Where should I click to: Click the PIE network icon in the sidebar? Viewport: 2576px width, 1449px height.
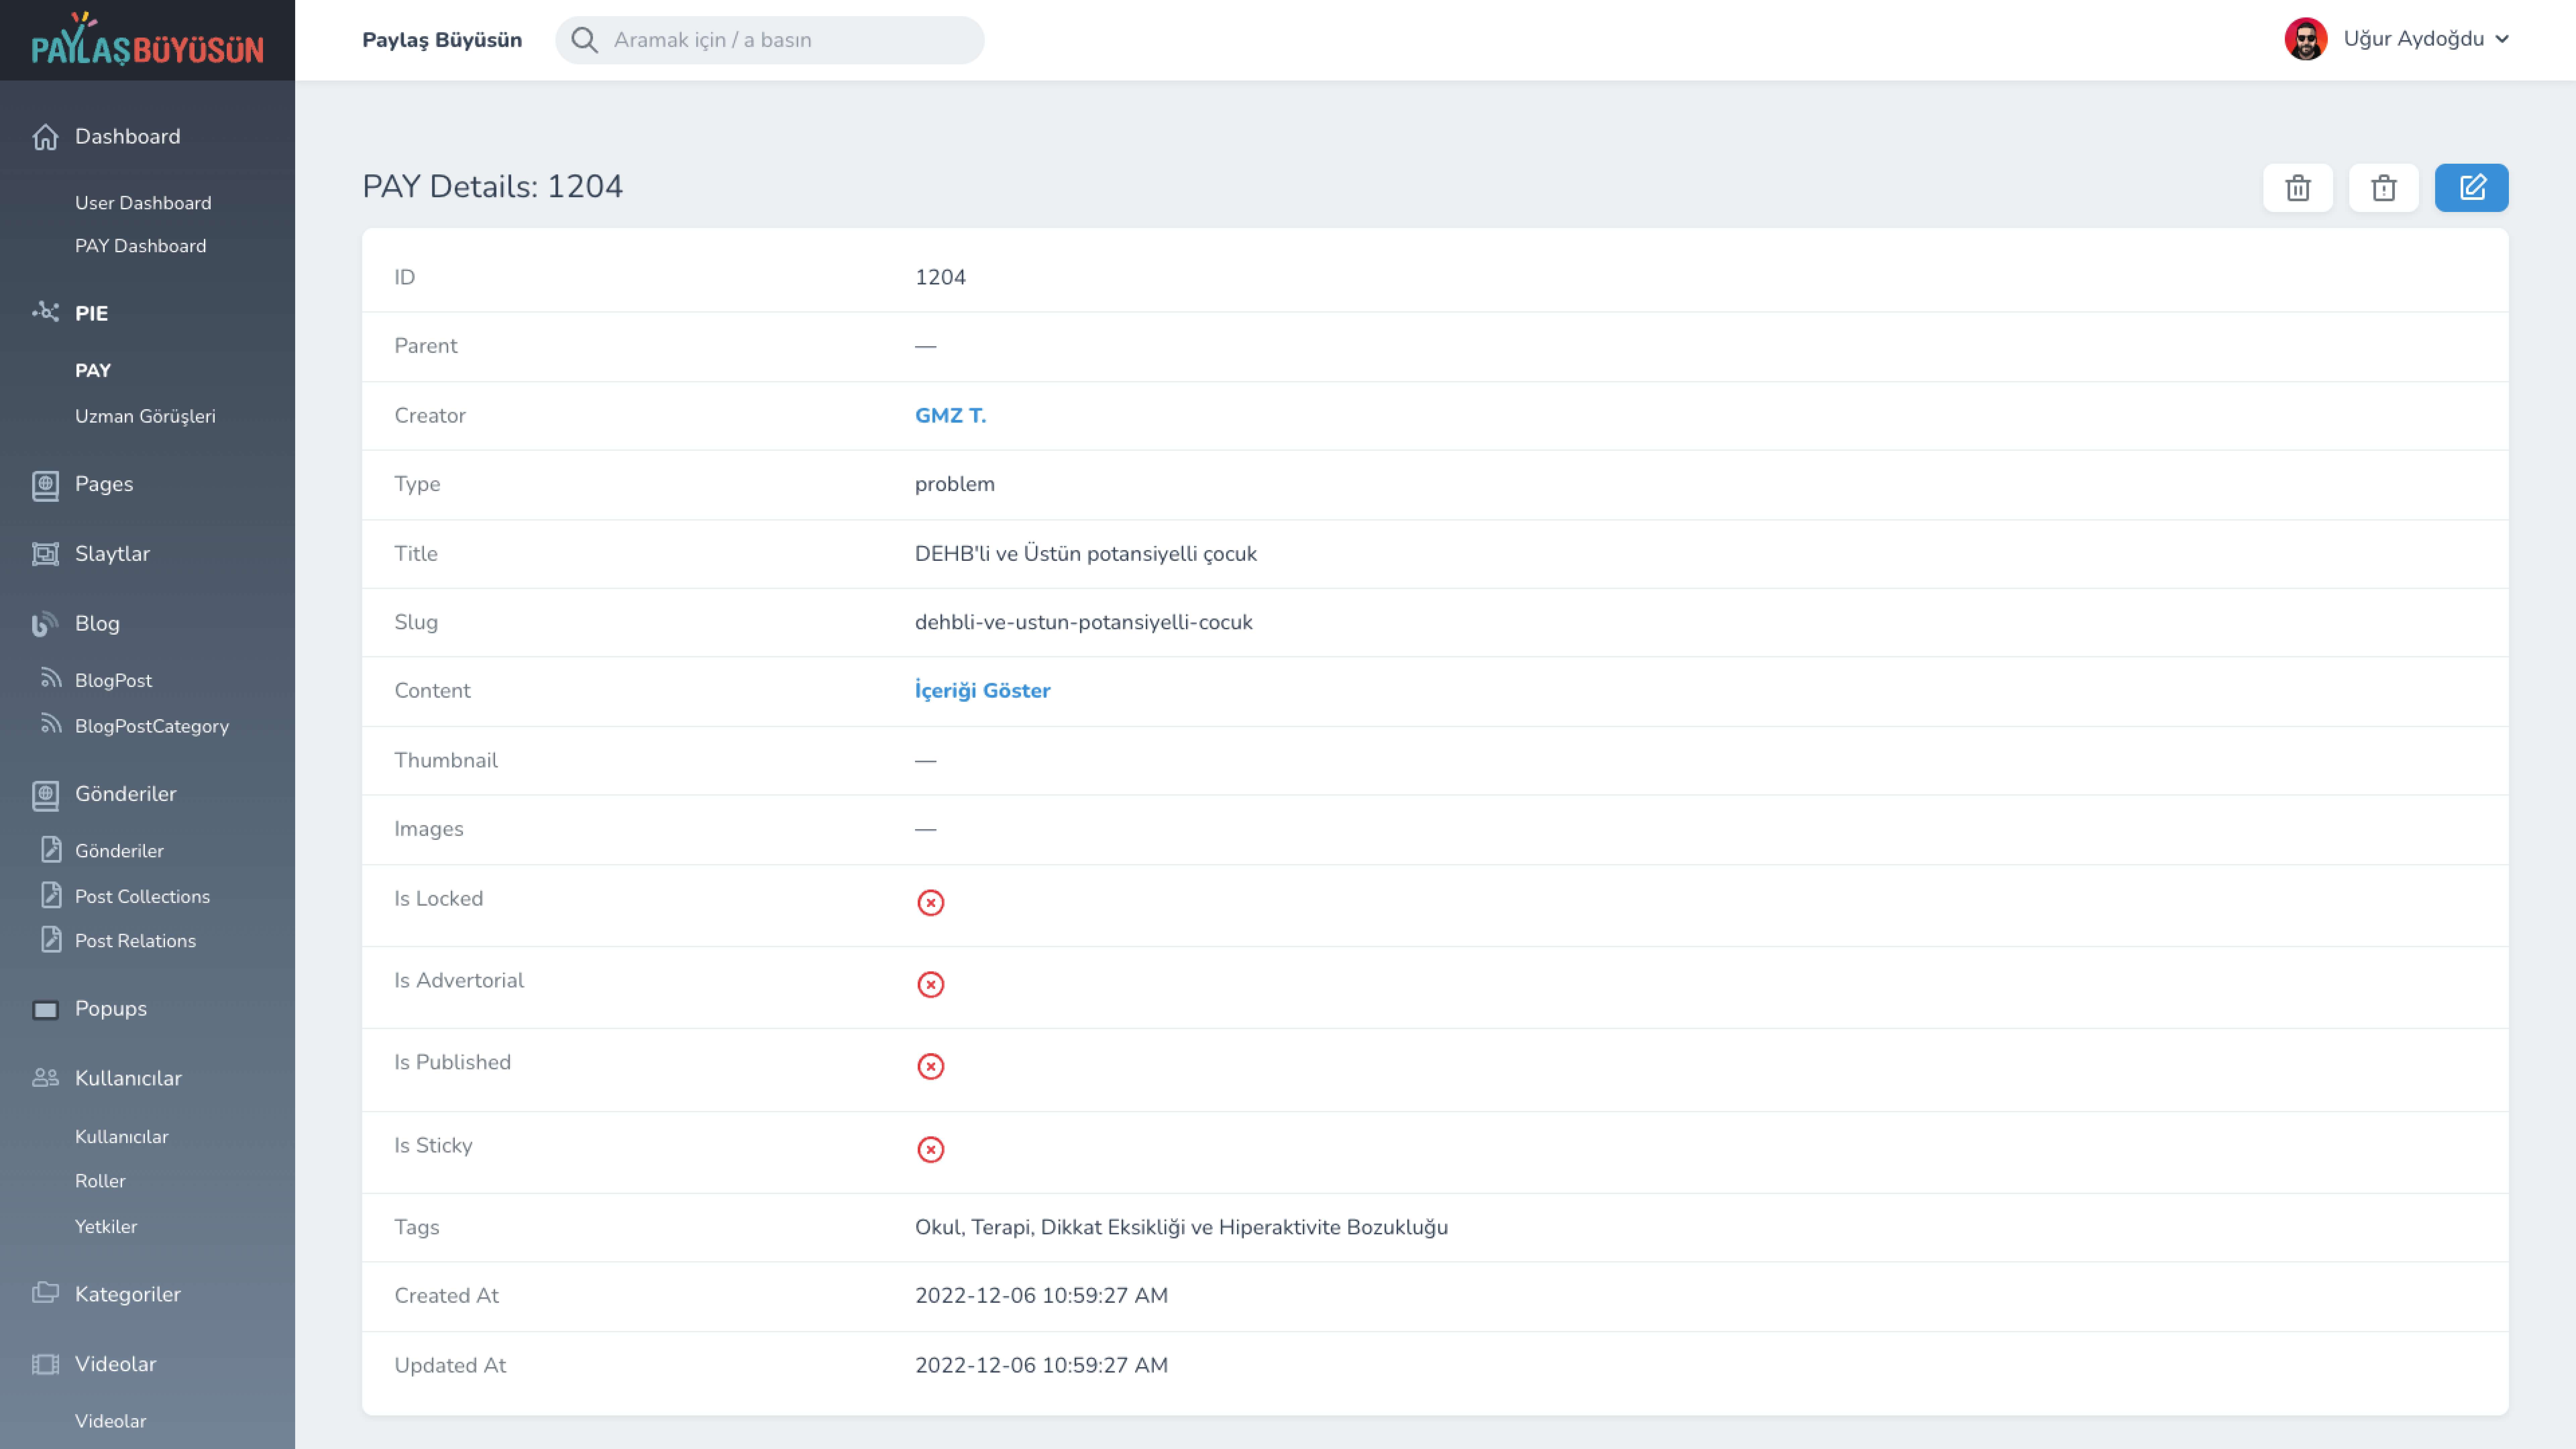45,312
